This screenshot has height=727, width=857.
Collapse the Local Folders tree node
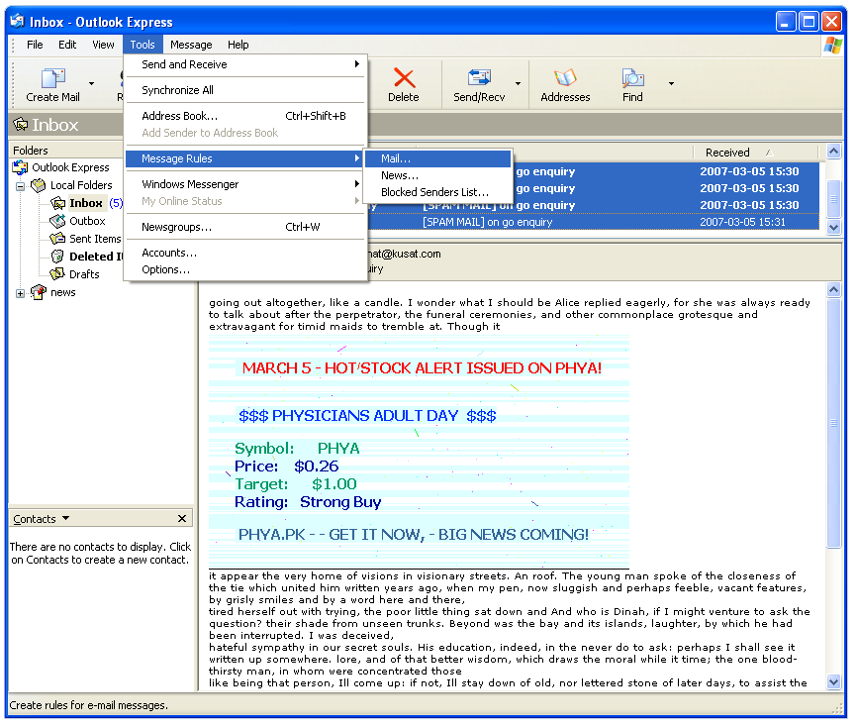20,186
